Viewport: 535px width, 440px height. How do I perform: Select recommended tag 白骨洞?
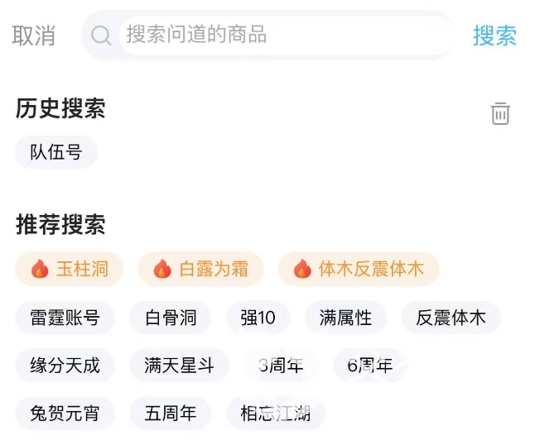click(x=171, y=318)
